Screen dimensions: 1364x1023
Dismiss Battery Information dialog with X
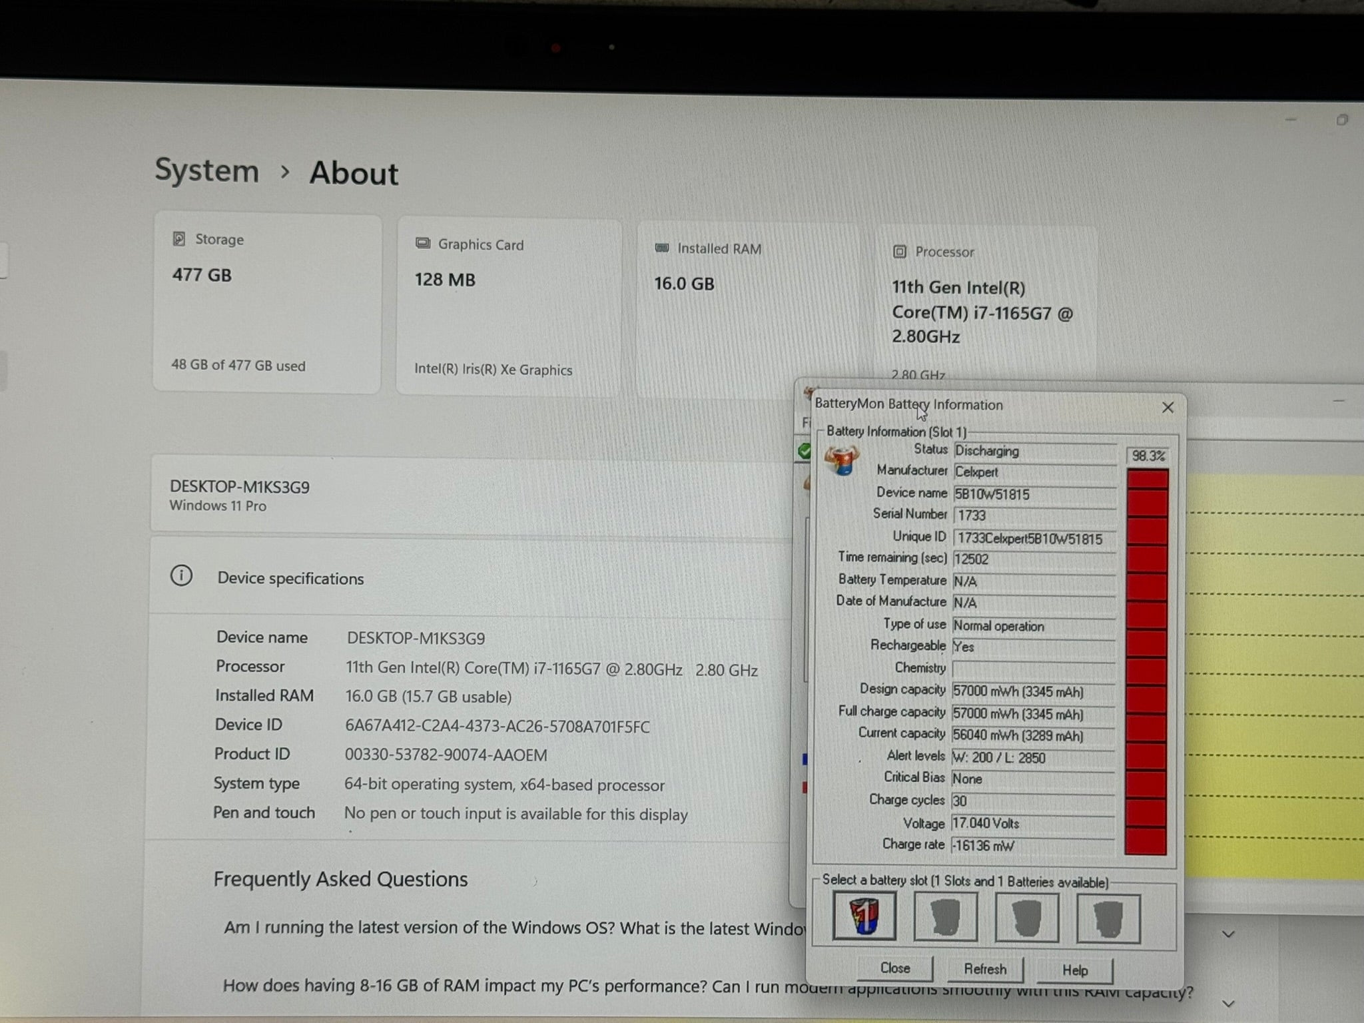tap(1168, 408)
